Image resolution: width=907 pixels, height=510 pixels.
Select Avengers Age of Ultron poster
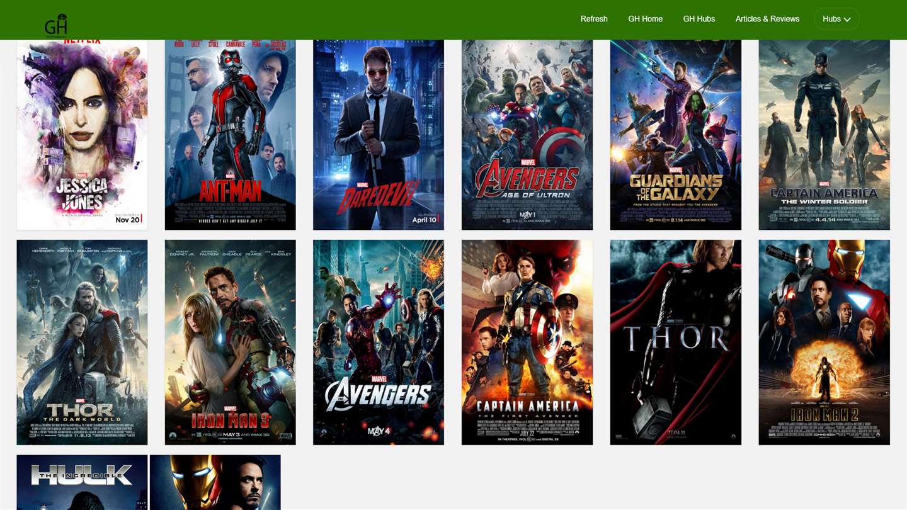527,135
